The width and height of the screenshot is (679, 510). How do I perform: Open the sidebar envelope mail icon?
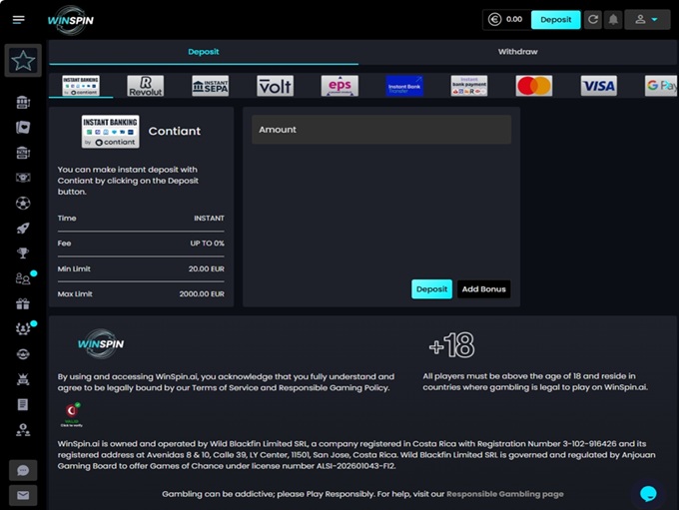click(23, 495)
